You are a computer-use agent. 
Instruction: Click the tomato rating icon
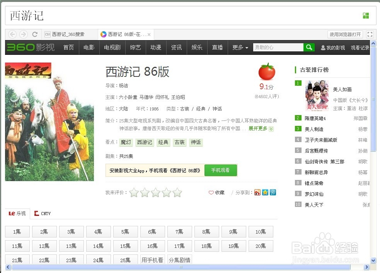tap(267, 72)
